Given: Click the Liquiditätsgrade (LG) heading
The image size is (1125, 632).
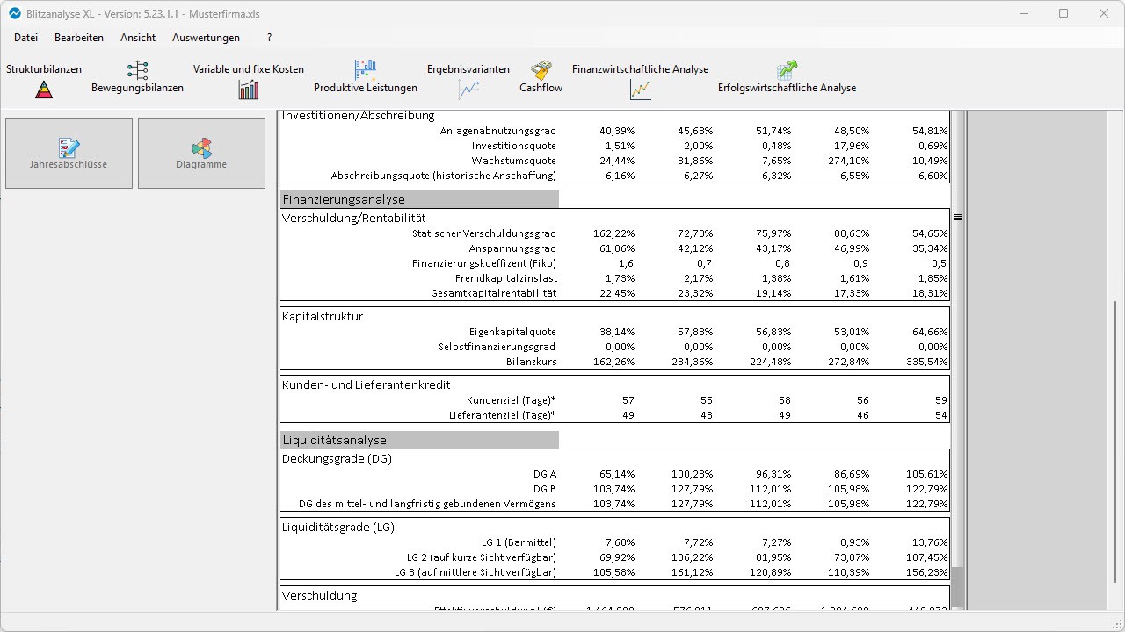Looking at the screenshot, I should tap(338, 527).
